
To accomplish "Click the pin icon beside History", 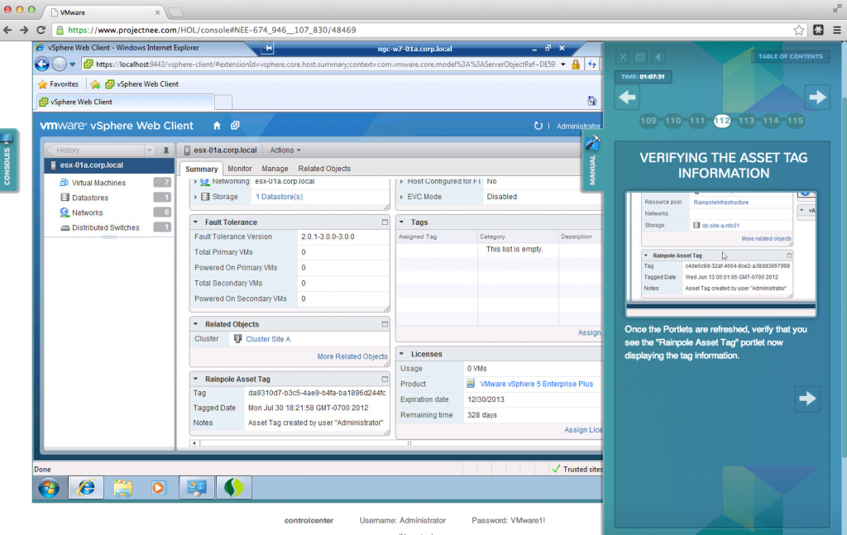I will click(165, 150).
